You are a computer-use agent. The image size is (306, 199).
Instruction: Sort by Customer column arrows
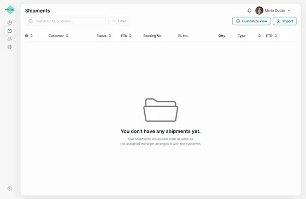click(x=67, y=36)
